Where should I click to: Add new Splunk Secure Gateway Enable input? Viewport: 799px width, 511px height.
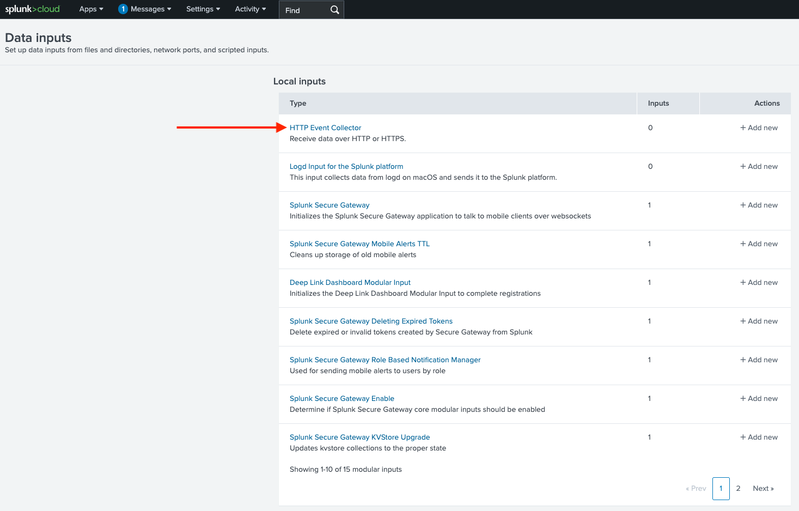pyautogui.click(x=759, y=398)
